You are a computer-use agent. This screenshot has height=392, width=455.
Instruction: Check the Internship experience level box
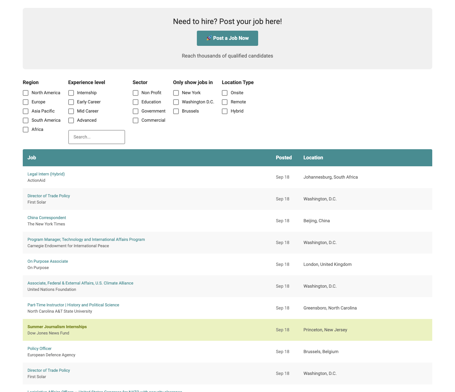pos(71,93)
